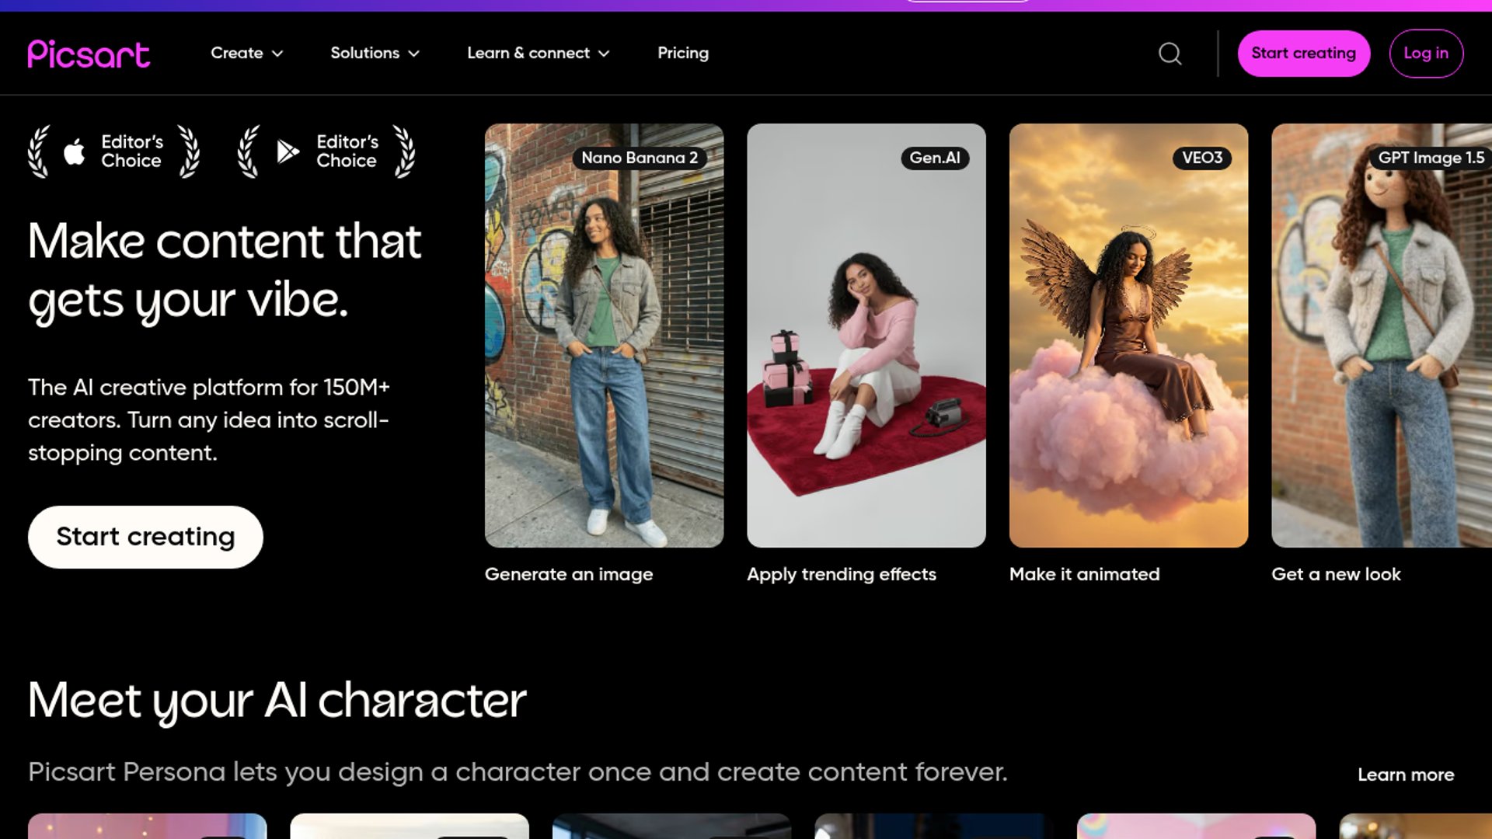Image resolution: width=1492 pixels, height=839 pixels.
Task: Open the search magnifier icon
Action: click(x=1170, y=54)
